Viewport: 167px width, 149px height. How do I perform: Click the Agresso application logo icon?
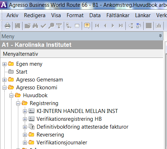click(x=4, y=5)
